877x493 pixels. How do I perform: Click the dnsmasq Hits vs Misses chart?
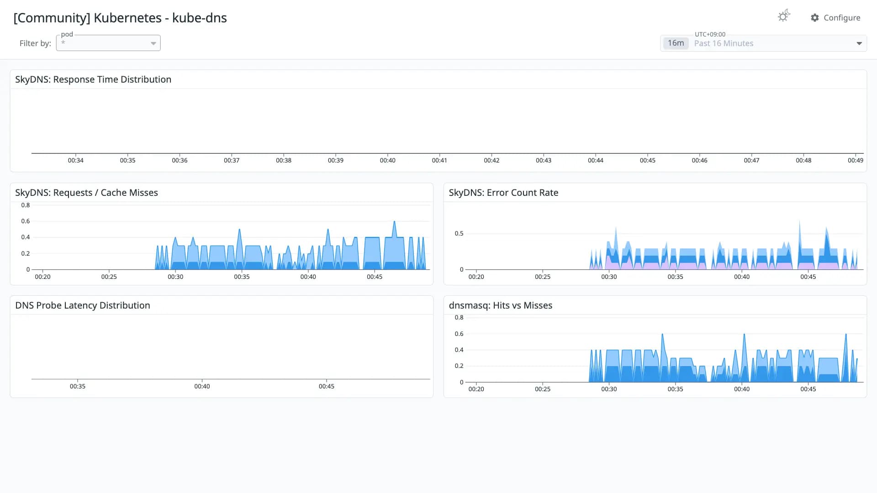click(665, 350)
